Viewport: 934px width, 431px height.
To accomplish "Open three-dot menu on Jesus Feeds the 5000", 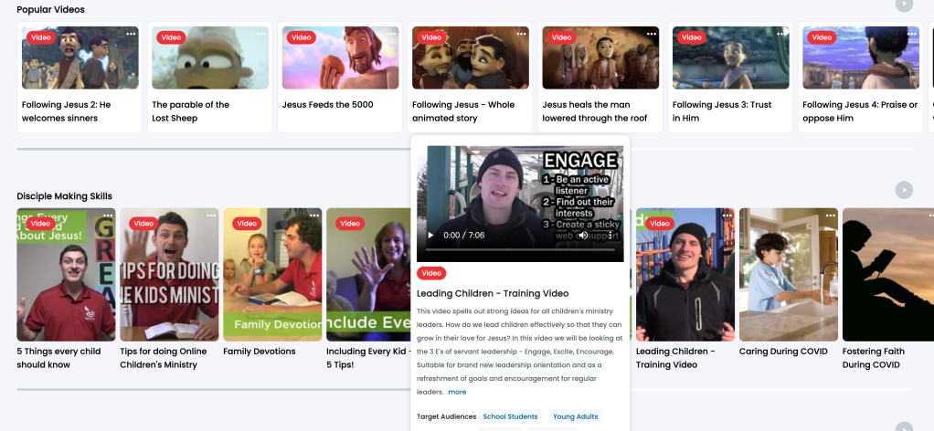I will tap(392, 34).
